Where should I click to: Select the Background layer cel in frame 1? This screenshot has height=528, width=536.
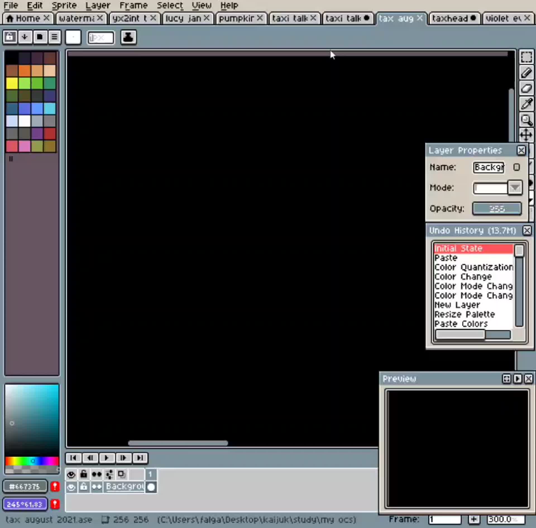[x=151, y=487]
